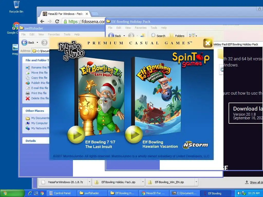
Task: Open My Documents in Other Places
Action: click(37, 118)
